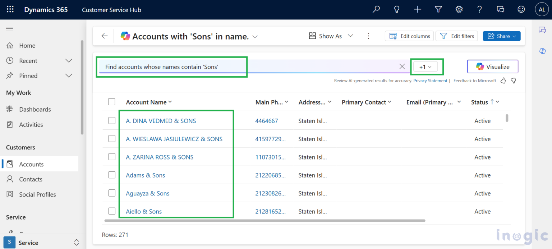Viewport: 552px width, 249px height.
Task: Open the advanced filter icon
Action: coord(438,9)
